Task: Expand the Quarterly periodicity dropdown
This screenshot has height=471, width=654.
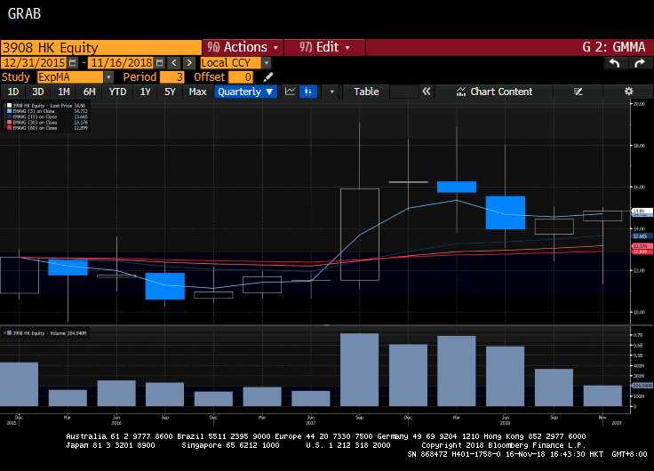Action: (245, 92)
